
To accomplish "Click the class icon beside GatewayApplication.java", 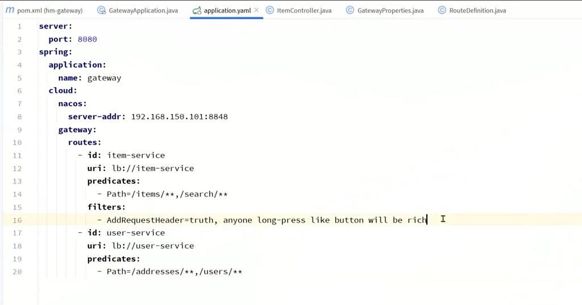I will click(x=101, y=10).
